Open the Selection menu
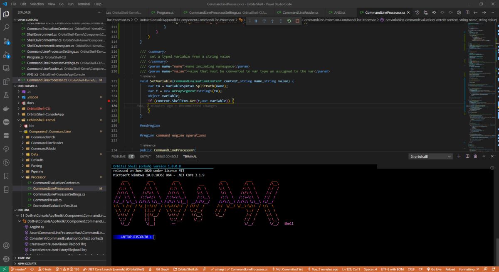499x272 pixels. (37, 4)
